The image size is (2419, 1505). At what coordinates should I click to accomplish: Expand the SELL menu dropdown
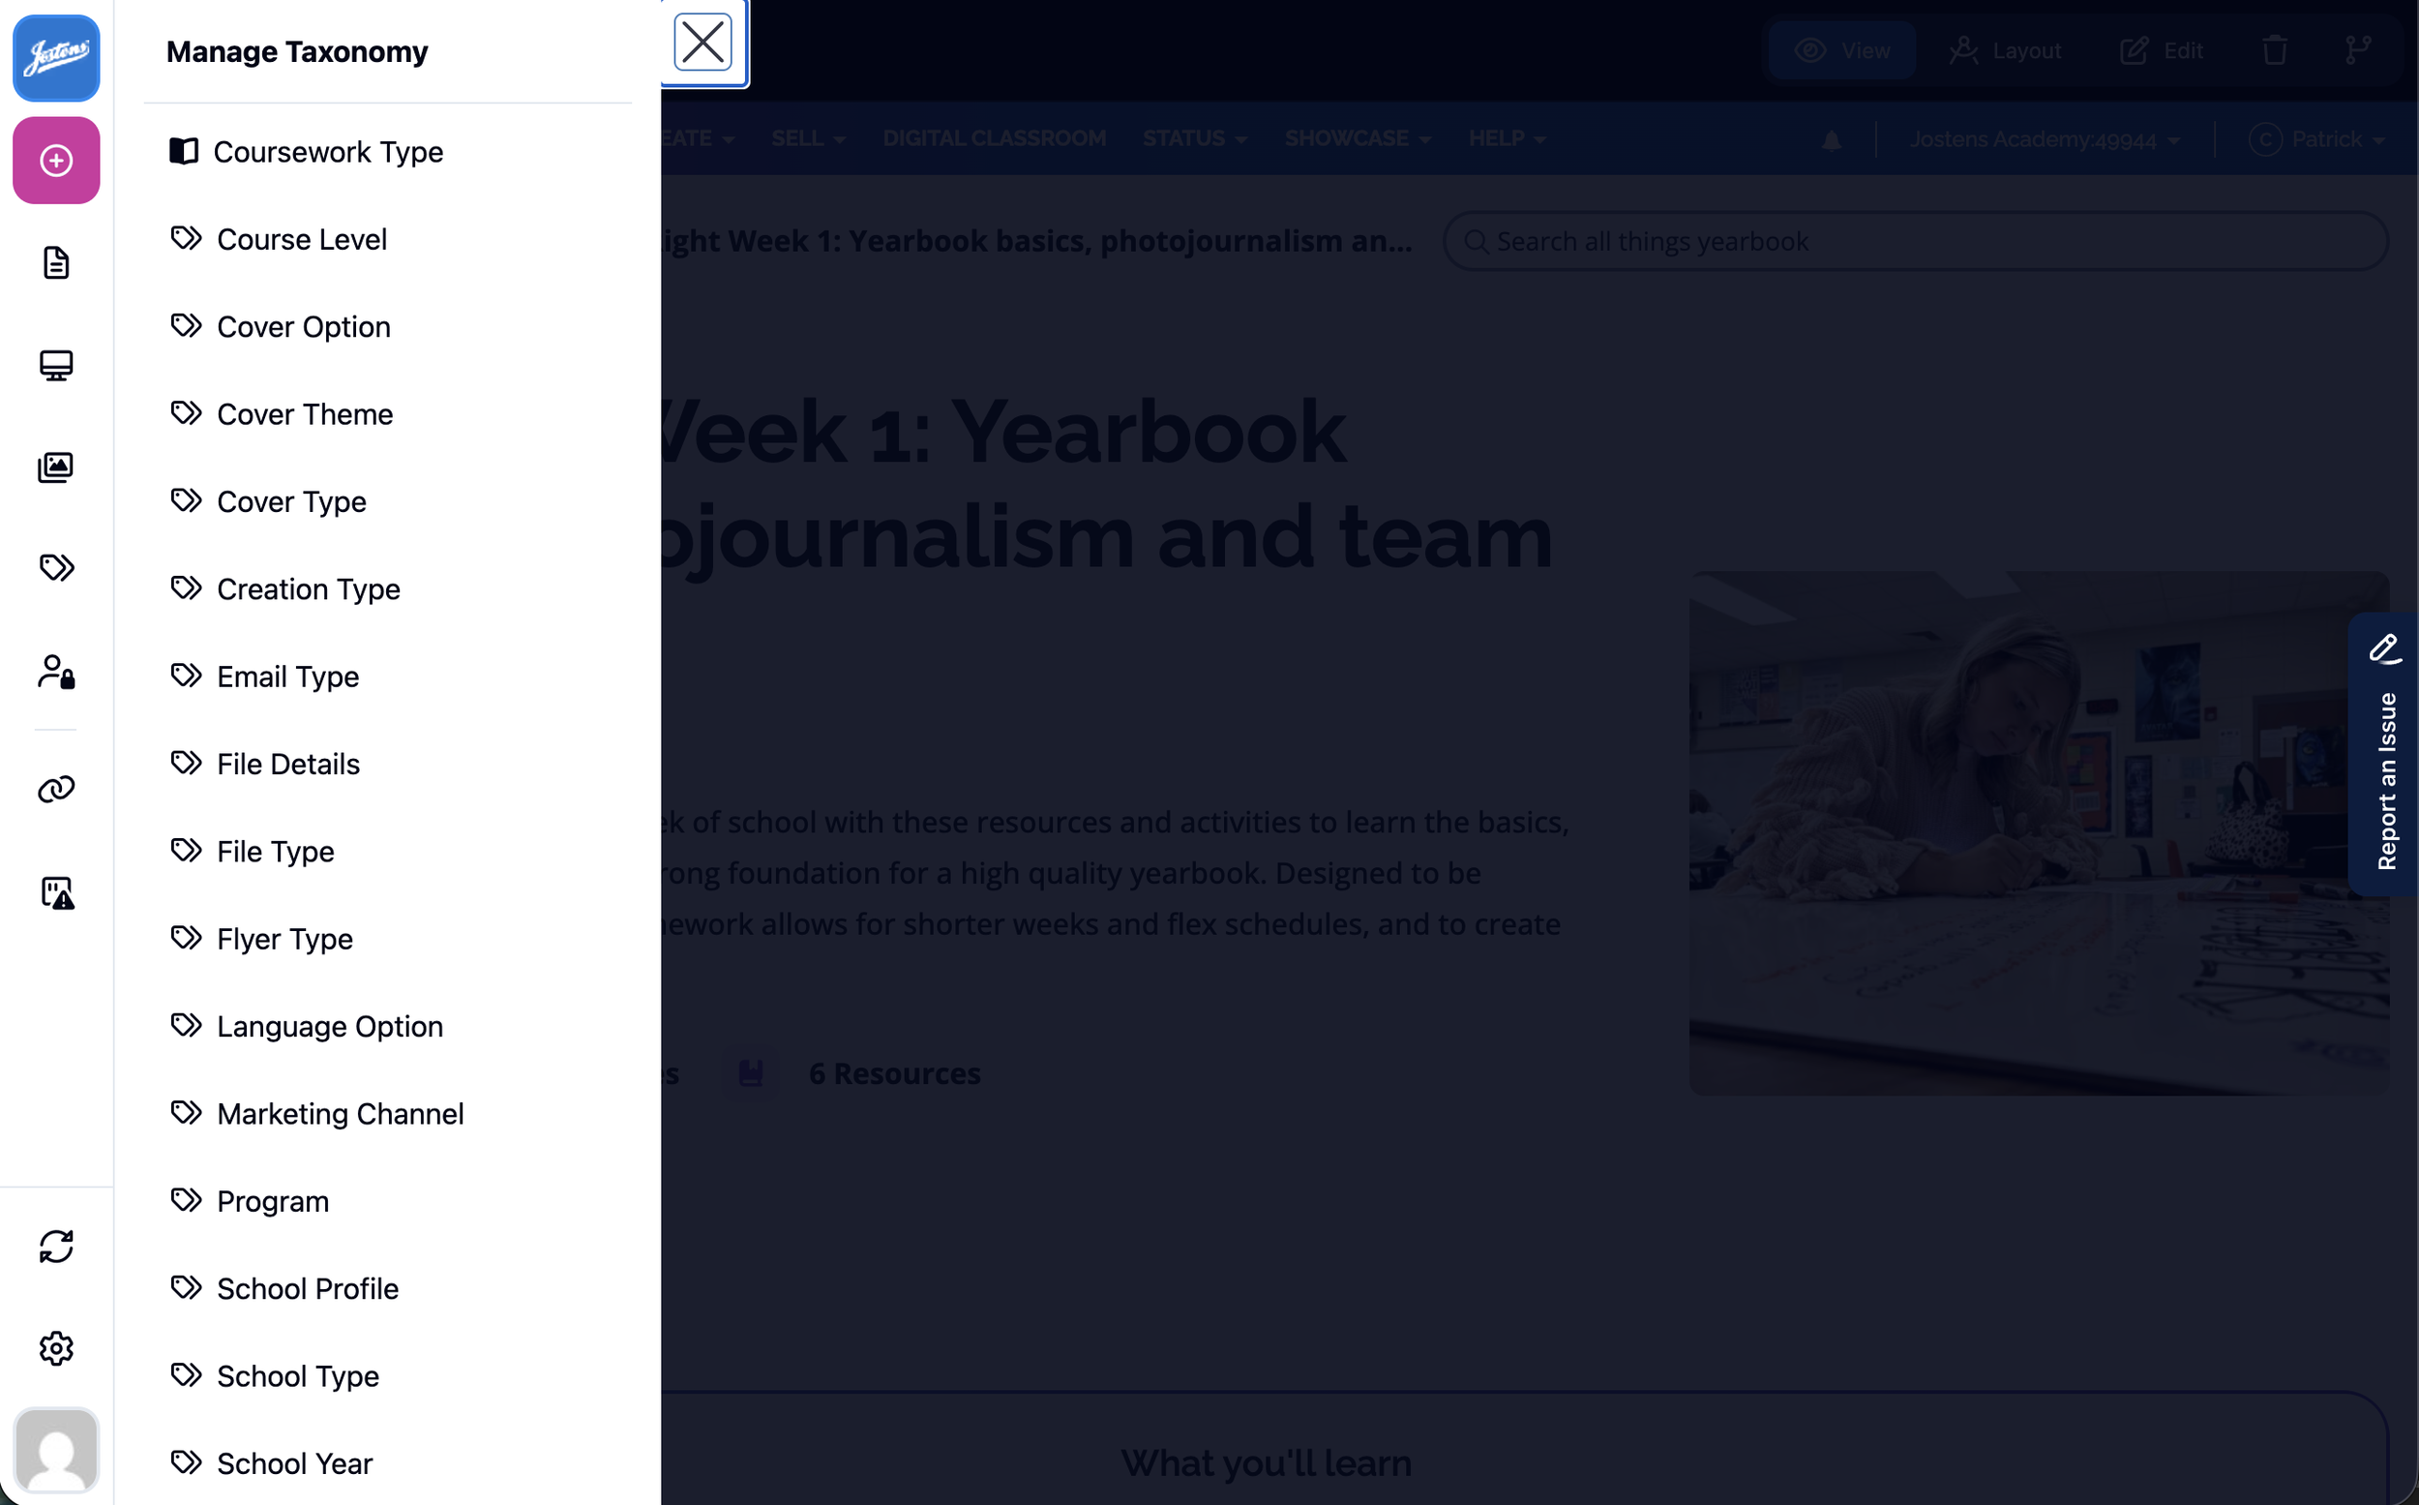pyautogui.click(x=808, y=138)
